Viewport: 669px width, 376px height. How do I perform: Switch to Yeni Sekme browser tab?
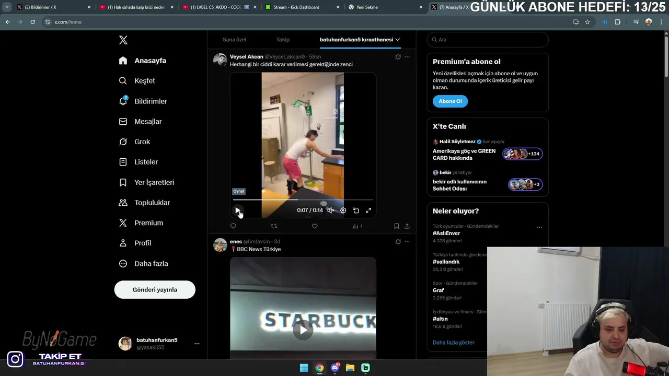click(385, 7)
